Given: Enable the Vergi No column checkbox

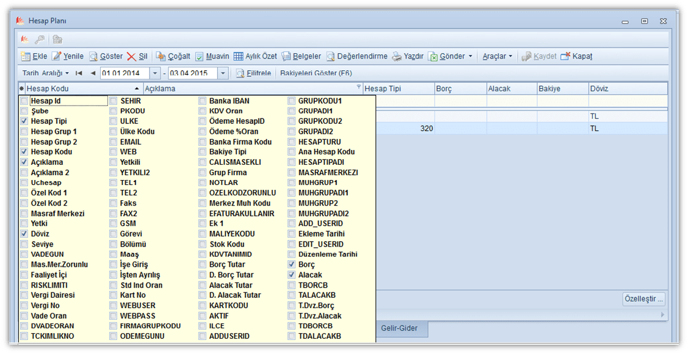Looking at the screenshot, I should 24,306.
